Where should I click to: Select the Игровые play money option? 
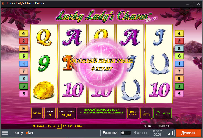pos(140,133)
